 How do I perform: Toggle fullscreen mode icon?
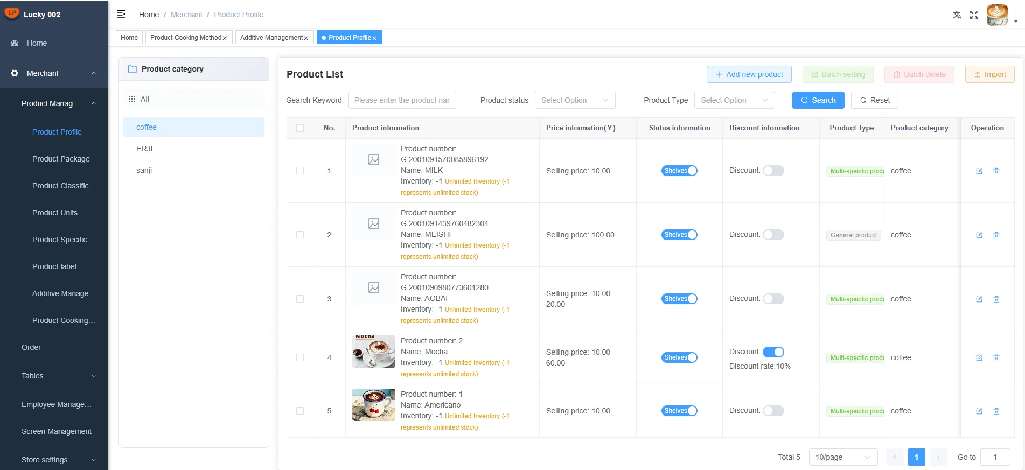(x=974, y=15)
